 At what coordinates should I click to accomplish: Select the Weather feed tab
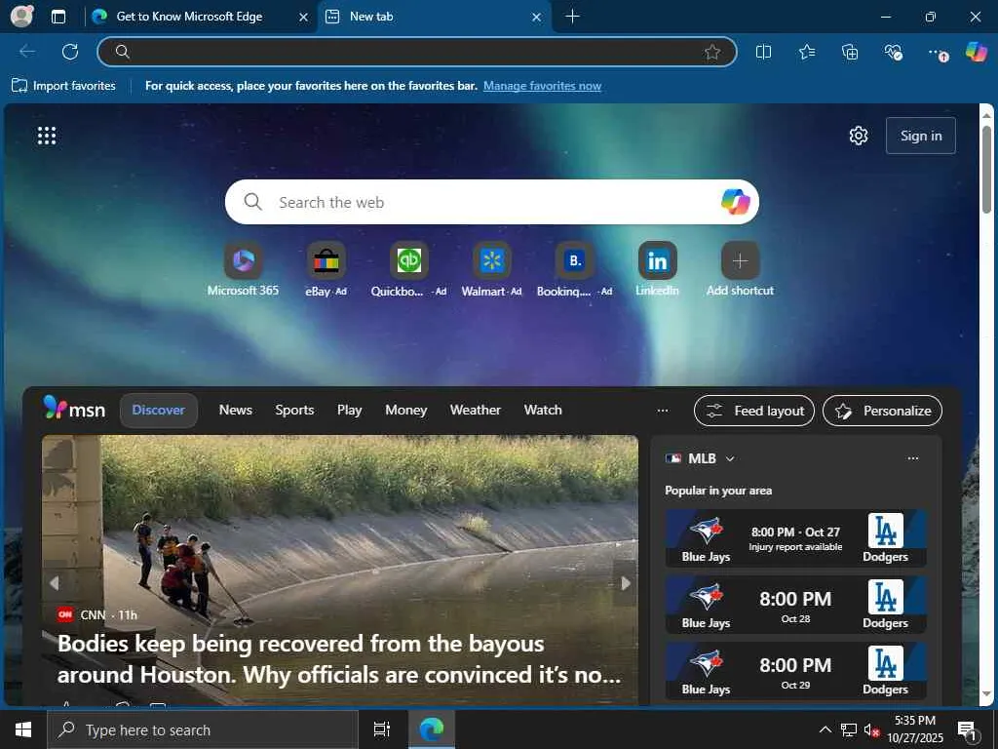[476, 411]
